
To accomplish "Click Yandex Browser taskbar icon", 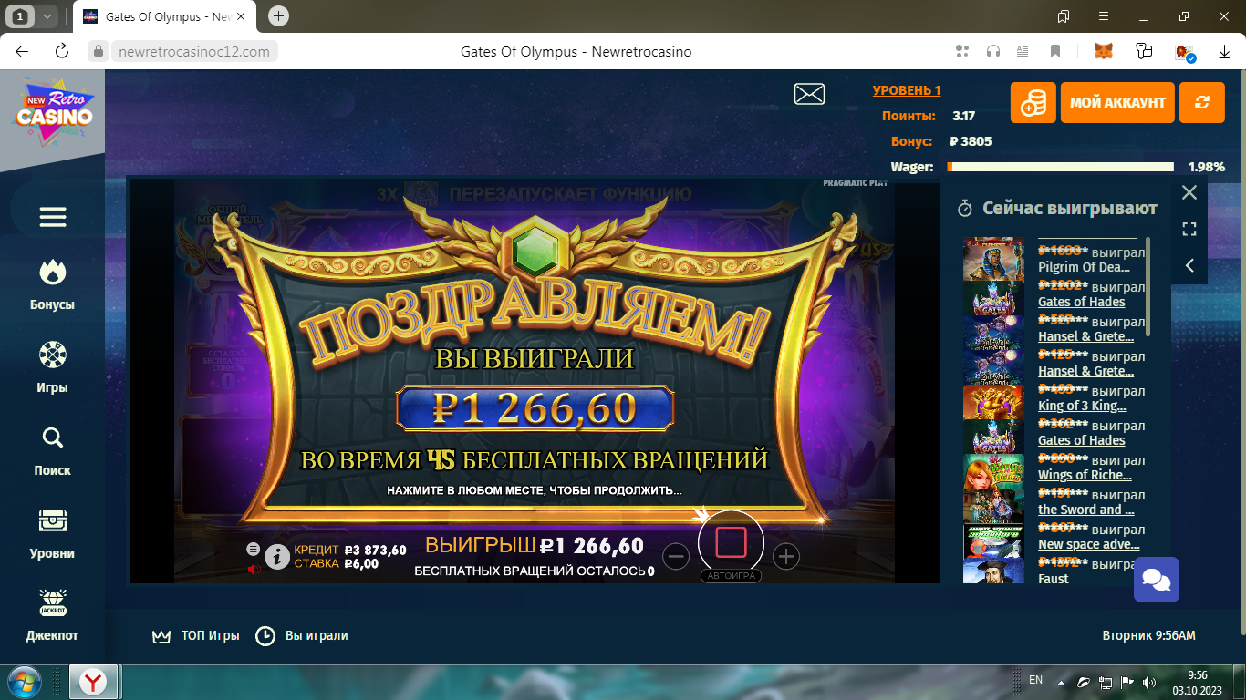I will [92, 682].
